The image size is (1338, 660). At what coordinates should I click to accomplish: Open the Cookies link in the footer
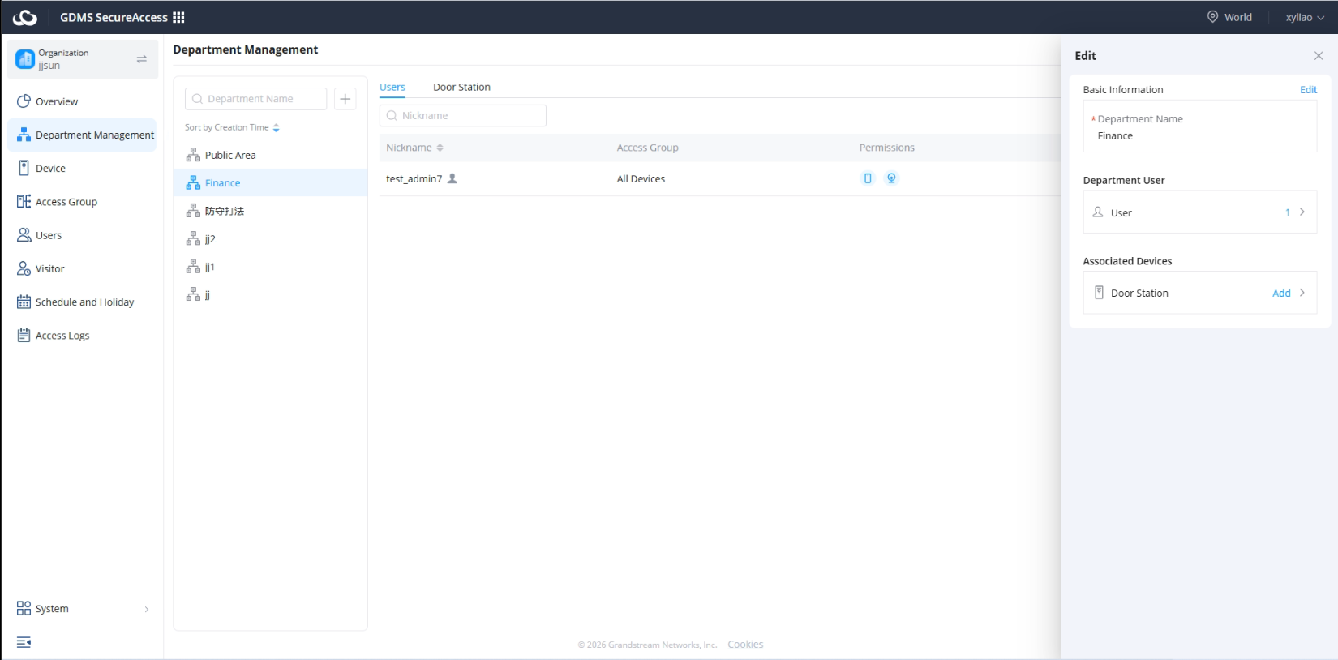pos(745,645)
